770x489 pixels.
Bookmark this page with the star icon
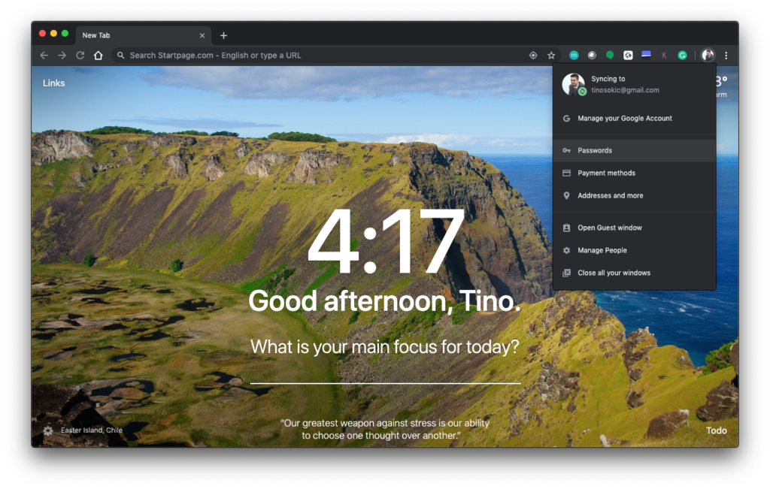coord(551,56)
